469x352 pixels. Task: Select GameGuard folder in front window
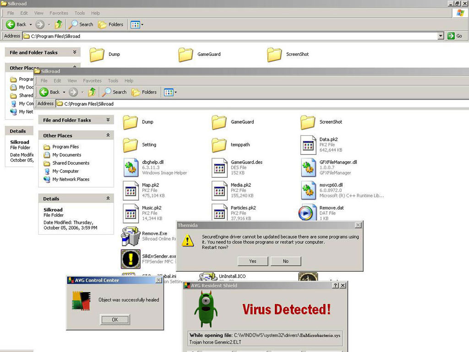[219, 122]
